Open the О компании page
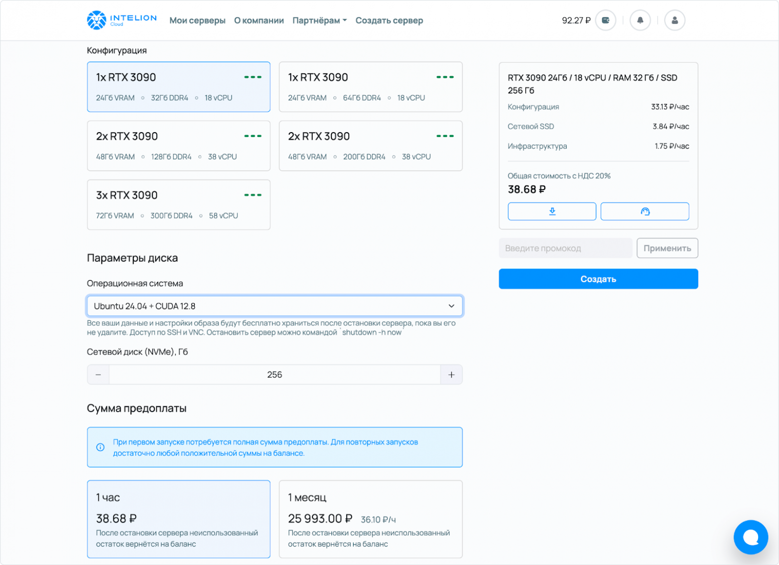The height and width of the screenshot is (565, 779). tap(259, 20)
